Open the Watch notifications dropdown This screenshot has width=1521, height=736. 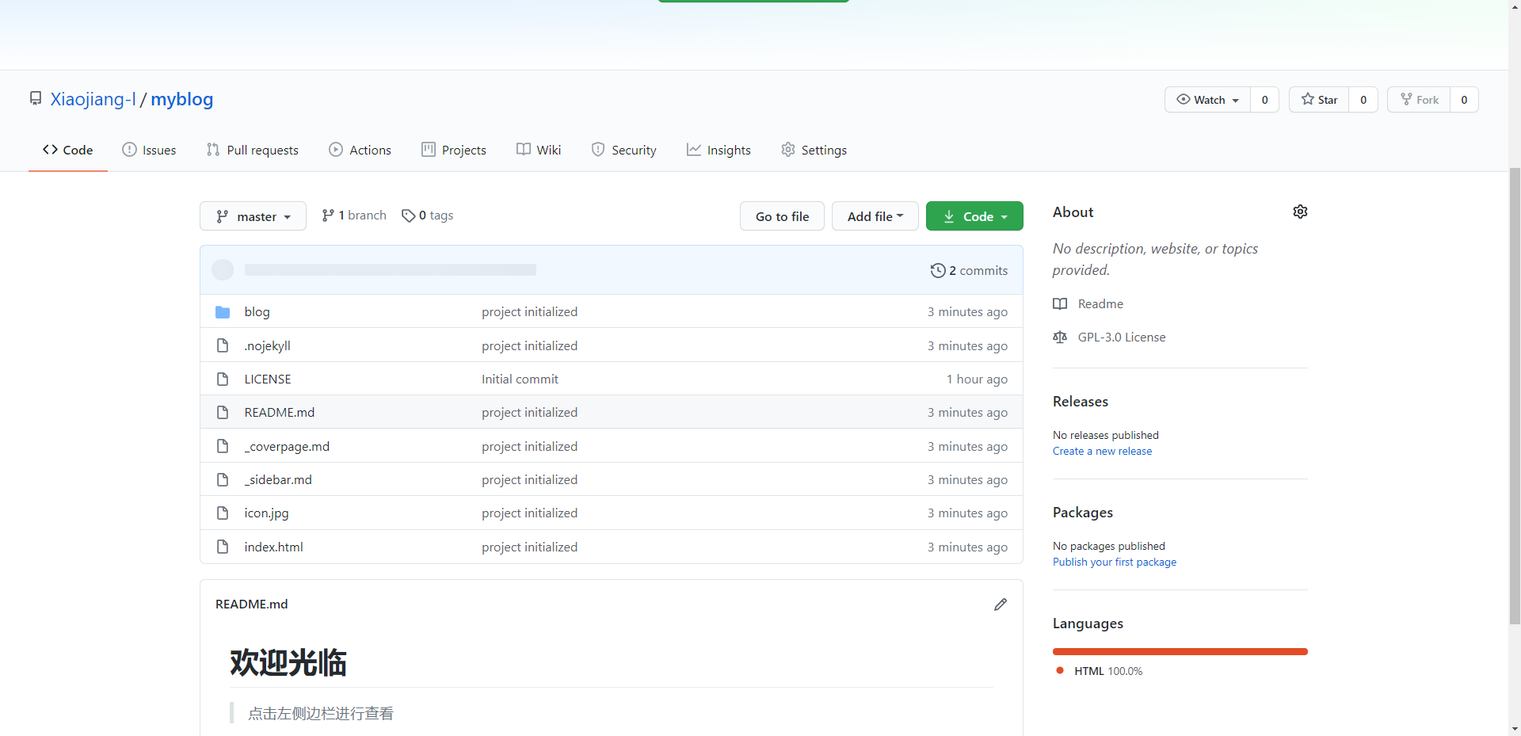point(1208,100)
